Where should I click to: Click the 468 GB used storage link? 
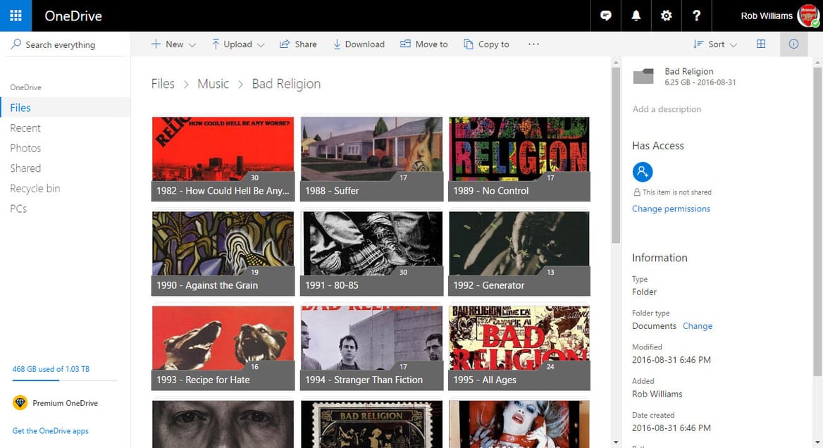tap(51, 369)
